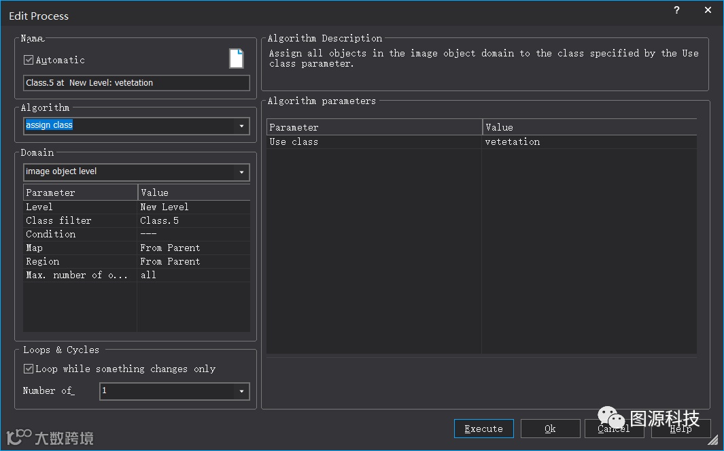Open the Number of cycles dropdown
The height and width of the screenshot is (451, 724).
coord(241,391)
